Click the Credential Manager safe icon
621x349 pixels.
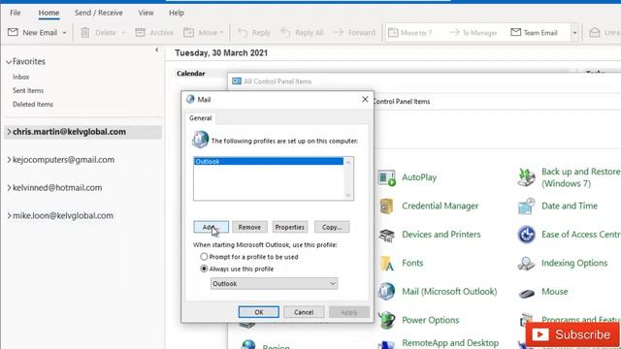click(386, 206)
